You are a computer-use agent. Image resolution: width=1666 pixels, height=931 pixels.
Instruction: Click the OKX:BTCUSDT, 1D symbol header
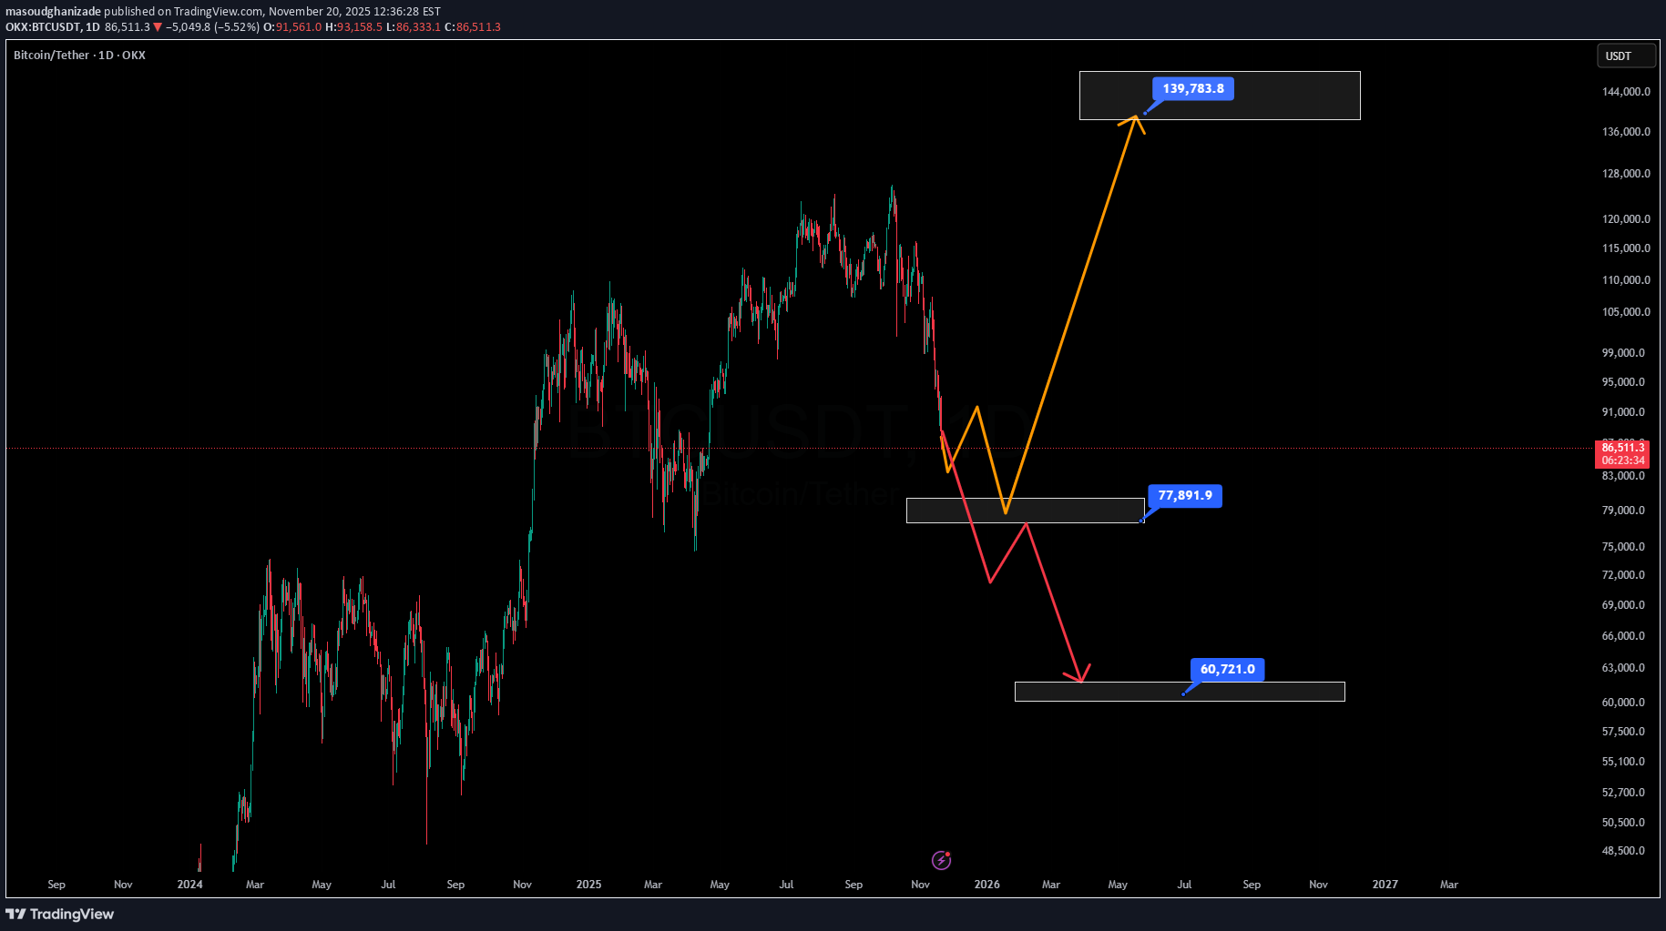[53, 27]
